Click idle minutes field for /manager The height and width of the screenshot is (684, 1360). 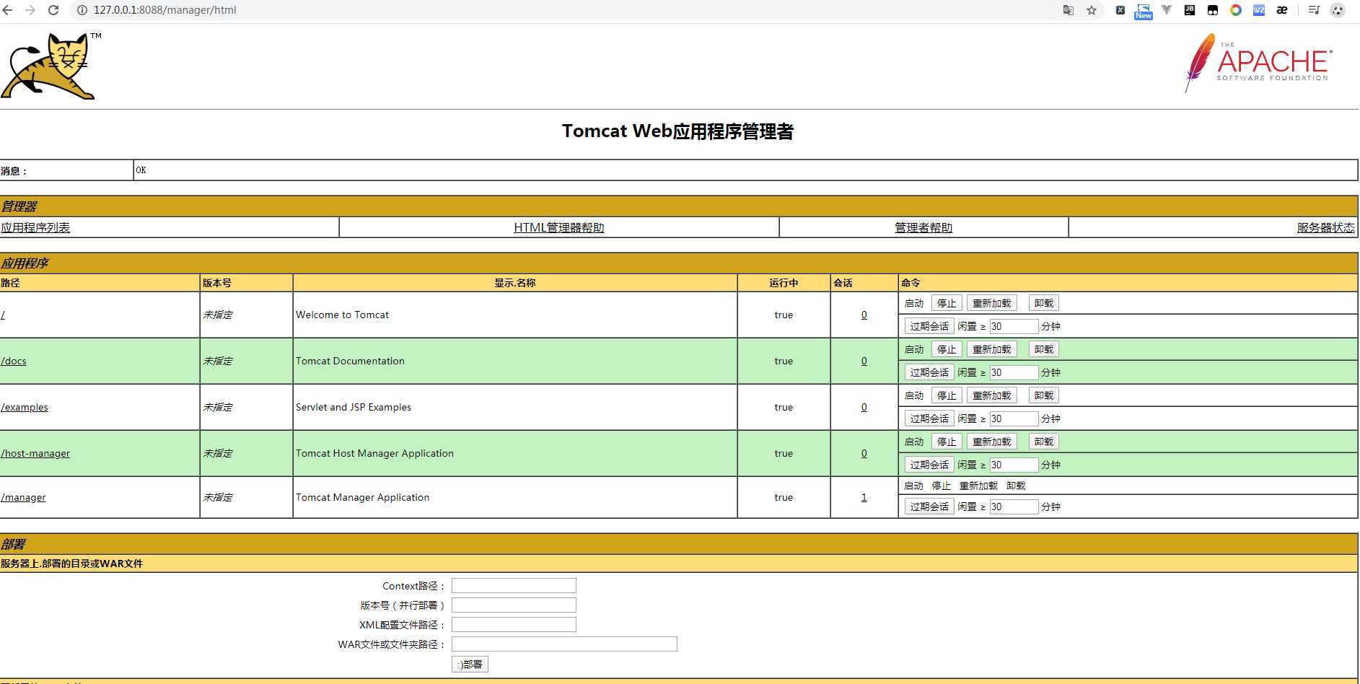(1014, 507)
